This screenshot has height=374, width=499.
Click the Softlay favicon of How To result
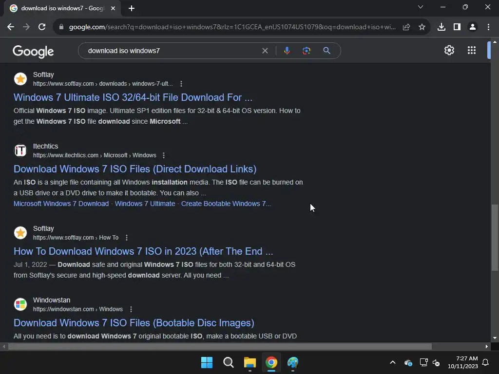(20, 233)
